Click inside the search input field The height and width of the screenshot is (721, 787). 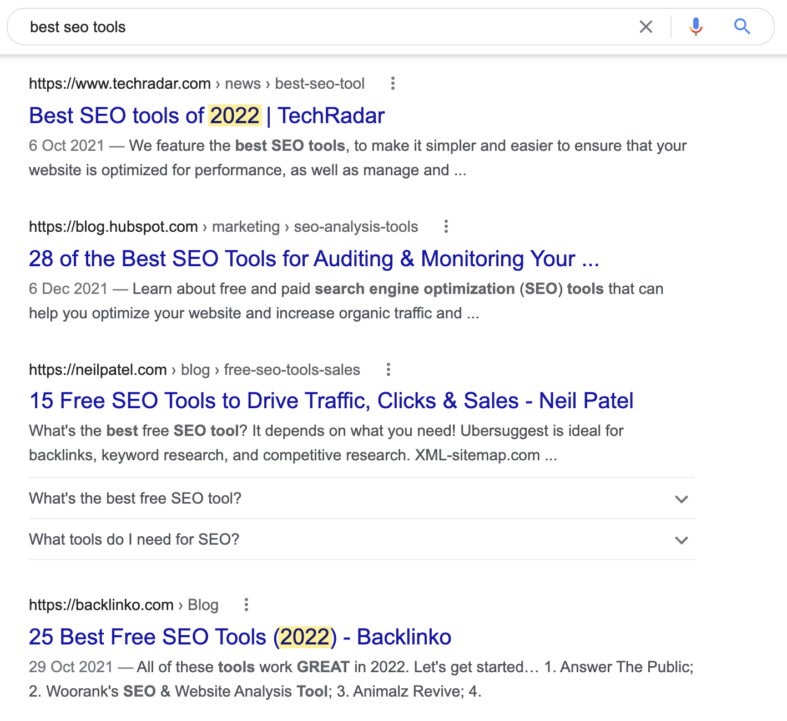[222, 26]
